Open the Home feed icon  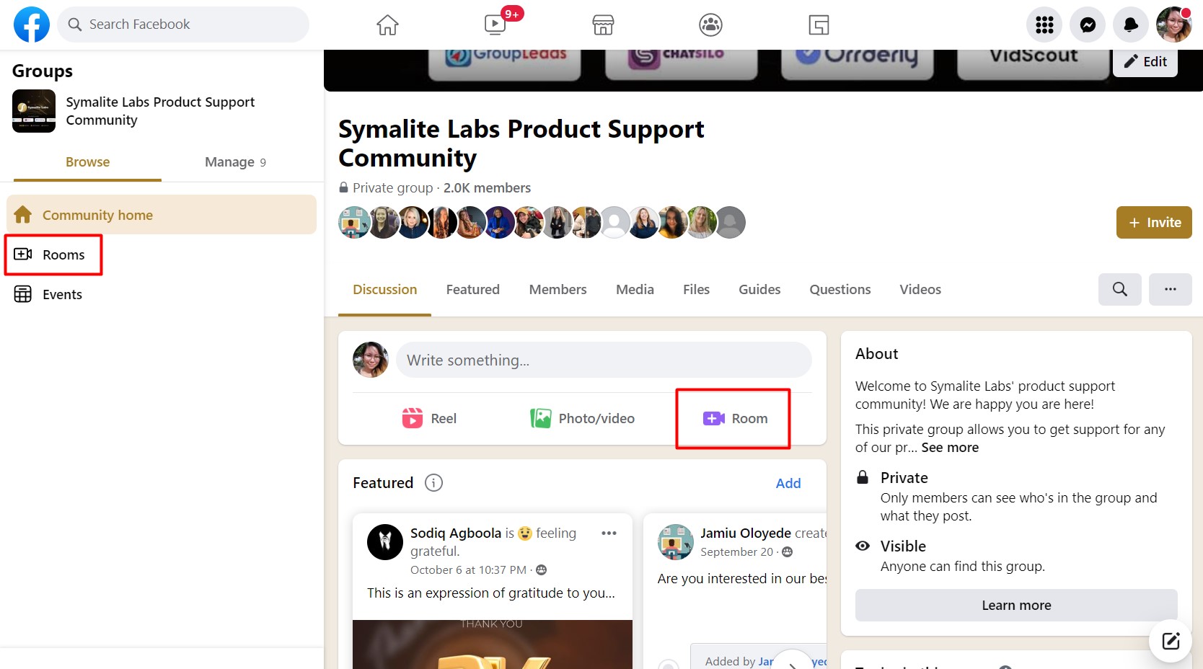click(387, 25)
